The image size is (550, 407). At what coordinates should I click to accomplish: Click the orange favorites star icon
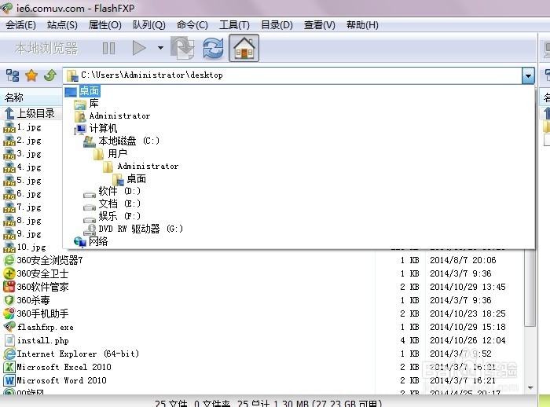(x=31, y=75)
